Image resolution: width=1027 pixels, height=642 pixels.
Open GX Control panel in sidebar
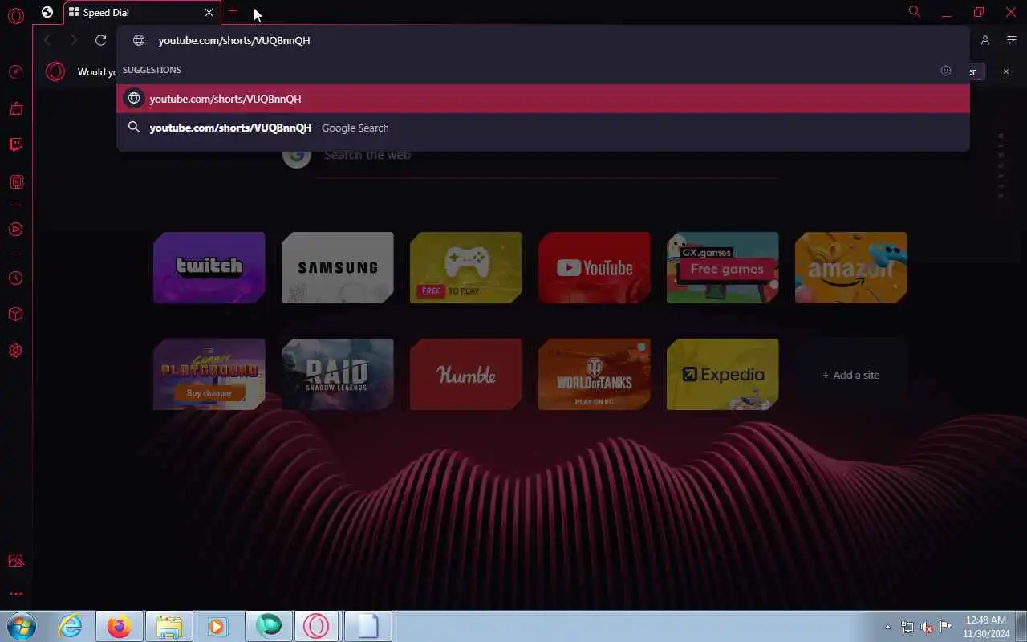pos(15,72)
